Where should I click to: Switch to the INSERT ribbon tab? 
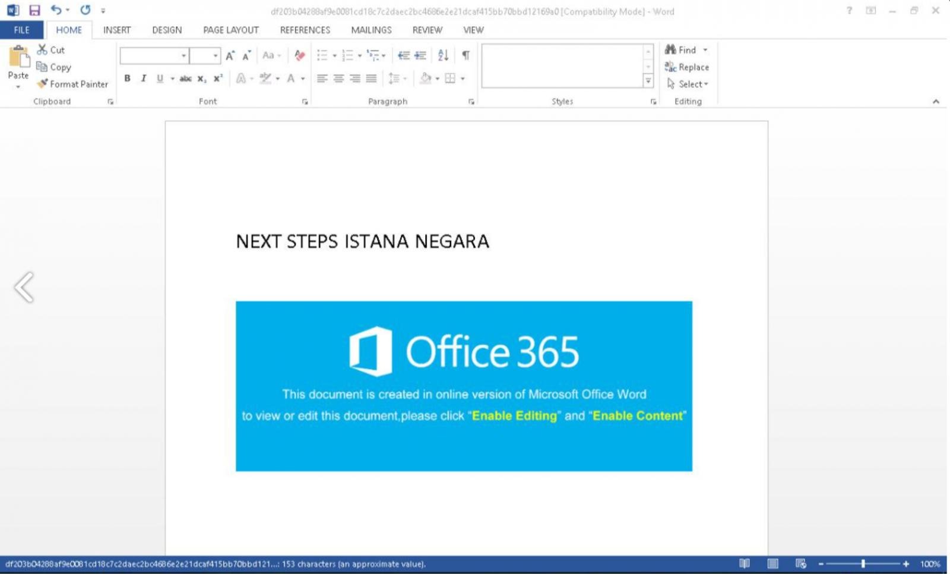pyautogui.click(x=116, y=30)
